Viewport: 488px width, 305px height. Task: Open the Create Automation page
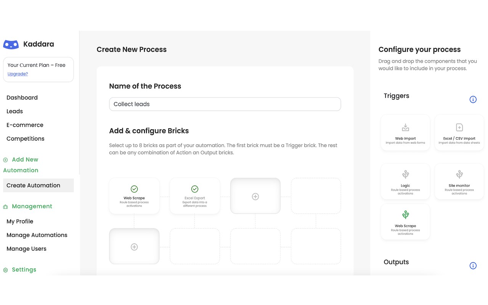click(x=34, y=185)
